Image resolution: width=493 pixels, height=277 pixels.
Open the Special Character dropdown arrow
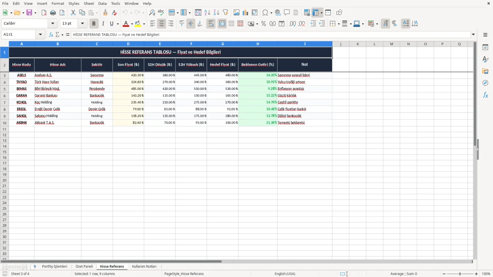(x=271, y=13)
